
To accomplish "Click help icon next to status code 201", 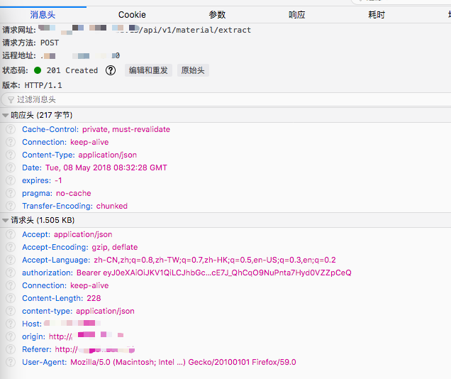I will click(111, 70).
